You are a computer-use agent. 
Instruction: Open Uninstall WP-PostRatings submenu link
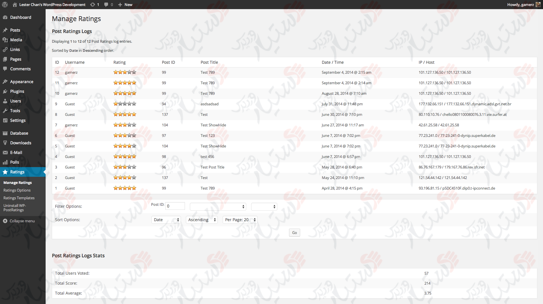point(15,208)
